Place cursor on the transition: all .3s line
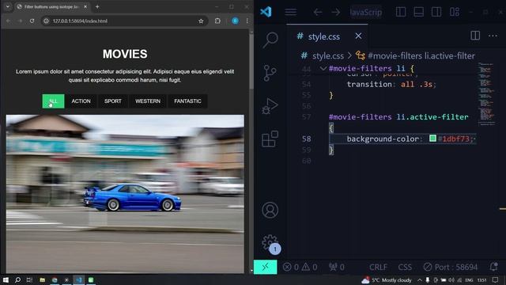The width and height of the screenshot is (506, 285). pos(391,85)
